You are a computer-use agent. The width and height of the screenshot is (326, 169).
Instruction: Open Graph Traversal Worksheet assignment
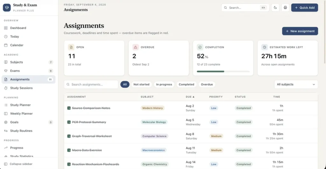click(x=92, y=136)
